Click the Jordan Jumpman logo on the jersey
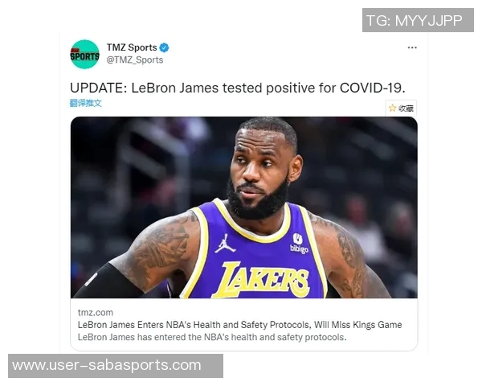This screenshot has height=386, width=482. point(225,244)
